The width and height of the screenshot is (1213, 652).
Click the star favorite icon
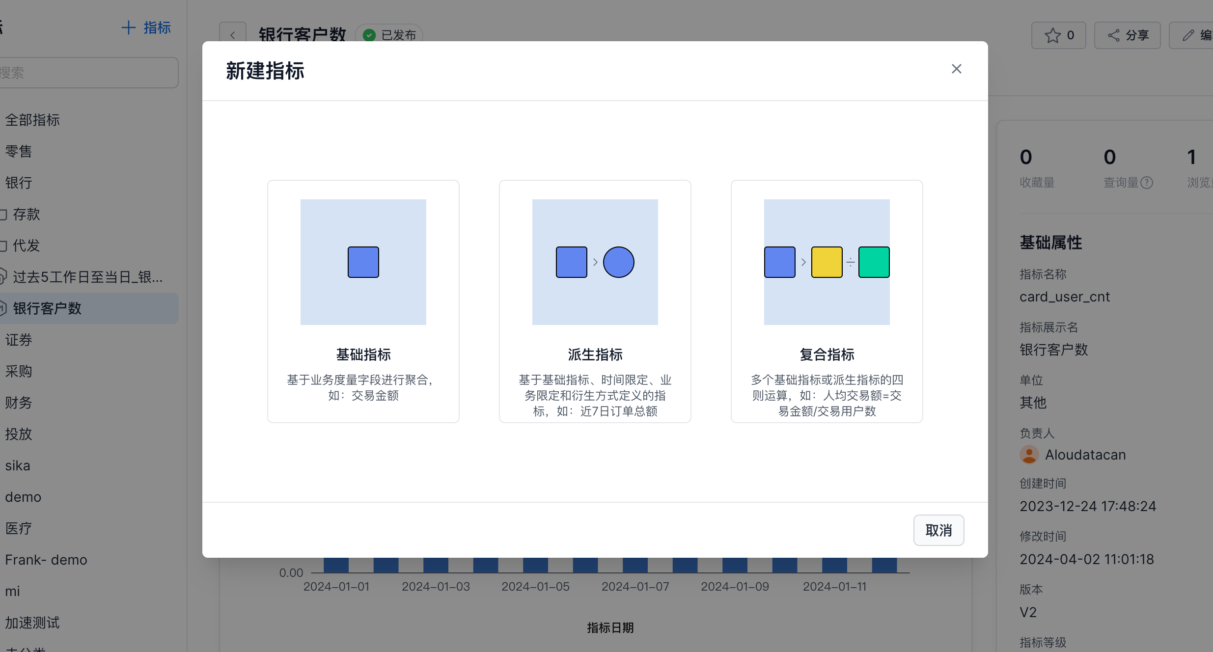1052,35
